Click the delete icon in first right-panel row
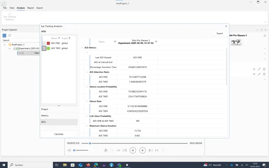269x168 pixels. (x=264, y=69)
